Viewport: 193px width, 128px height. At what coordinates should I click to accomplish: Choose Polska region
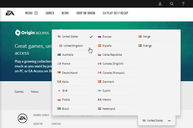(x=75, y=100)
